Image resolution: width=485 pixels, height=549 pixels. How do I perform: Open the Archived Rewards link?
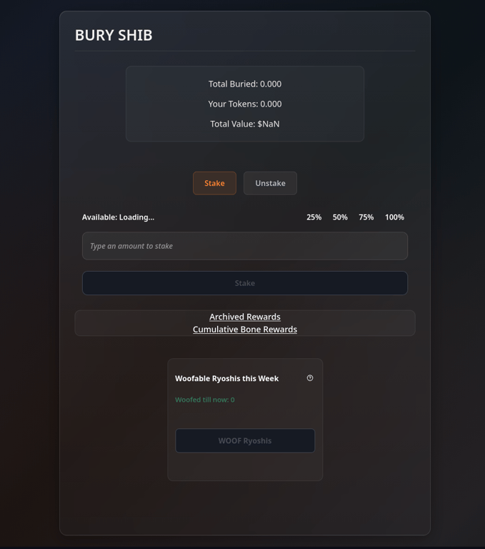245,317
